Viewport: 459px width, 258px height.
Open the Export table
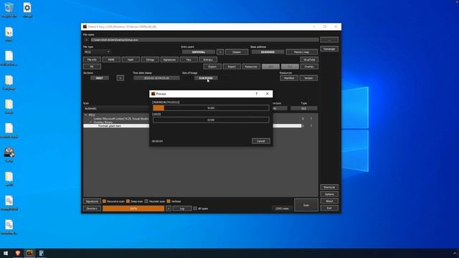(x=212, y=67)
